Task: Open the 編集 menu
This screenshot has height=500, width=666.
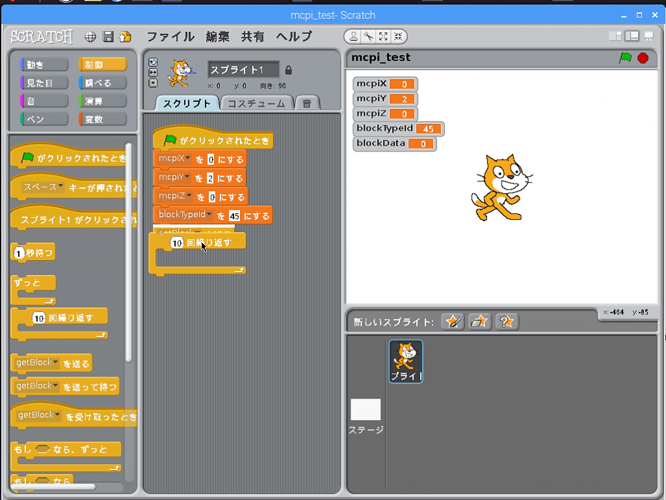Action: (218, 37)
